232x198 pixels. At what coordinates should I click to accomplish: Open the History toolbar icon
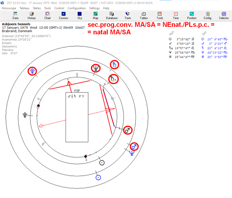tap(32, 16)
